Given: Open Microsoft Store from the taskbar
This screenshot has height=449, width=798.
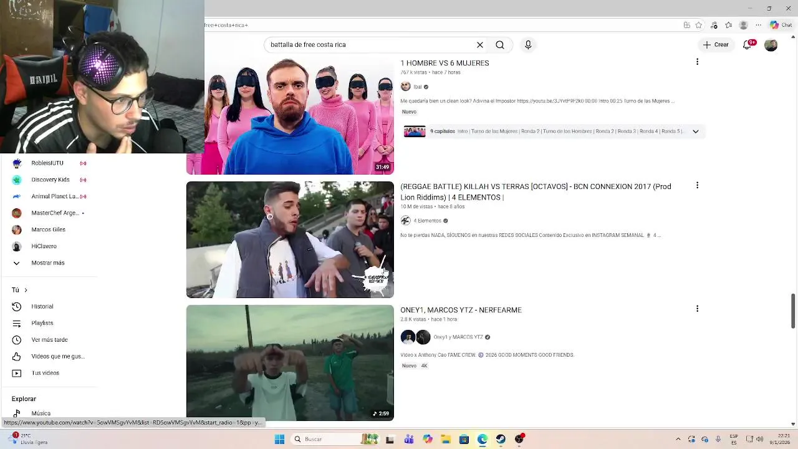Looking at the screenshot, I should coord(464,439).
